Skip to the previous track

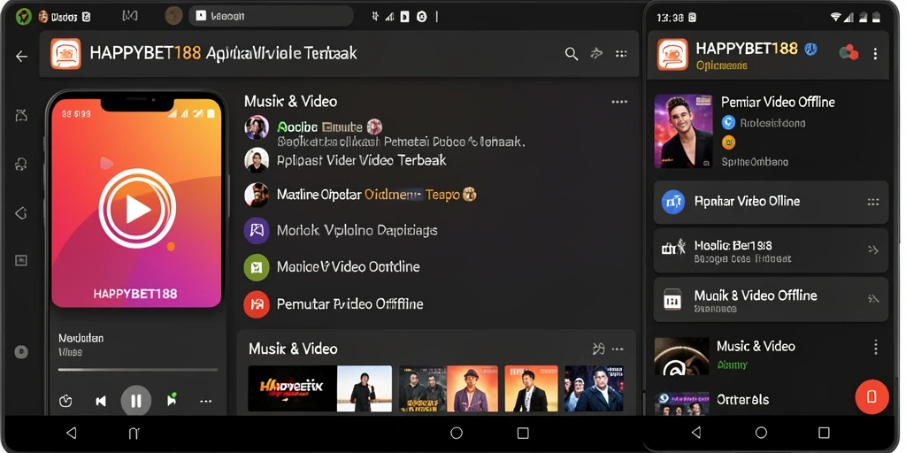101,401
